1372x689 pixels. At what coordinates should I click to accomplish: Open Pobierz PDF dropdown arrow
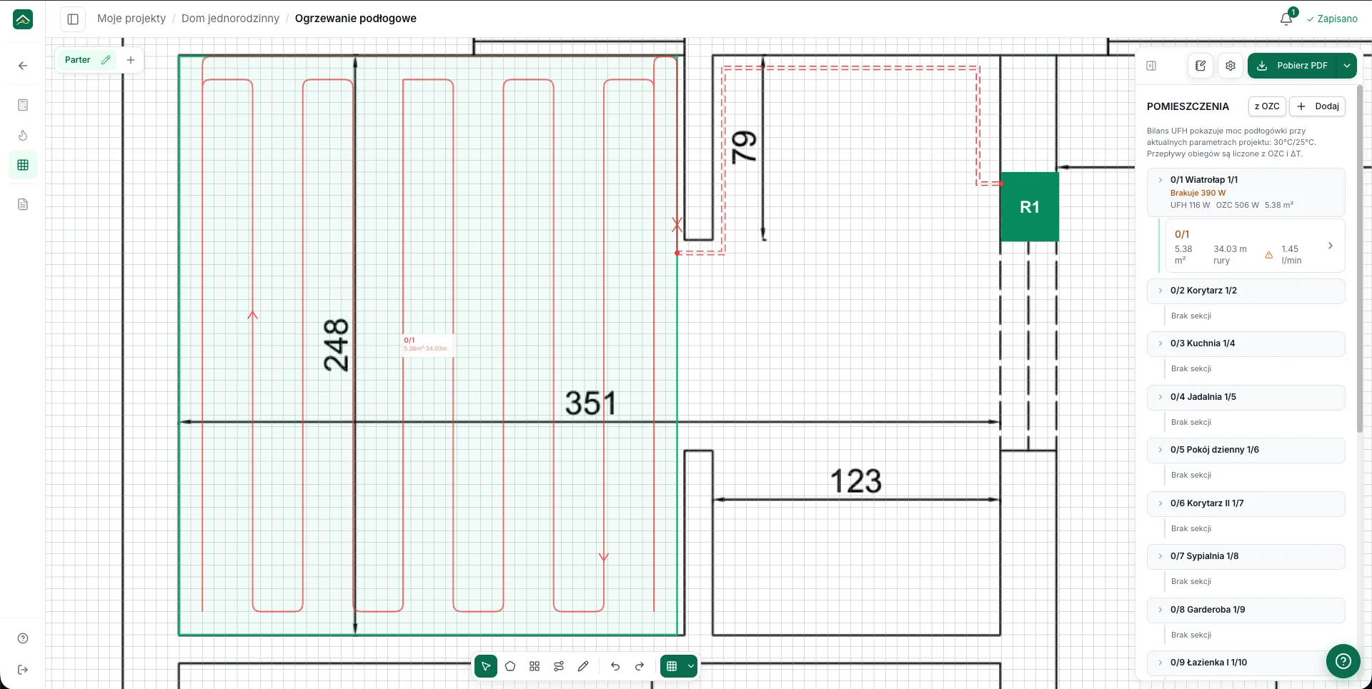pyautogui.click(x=1347, y=66)
